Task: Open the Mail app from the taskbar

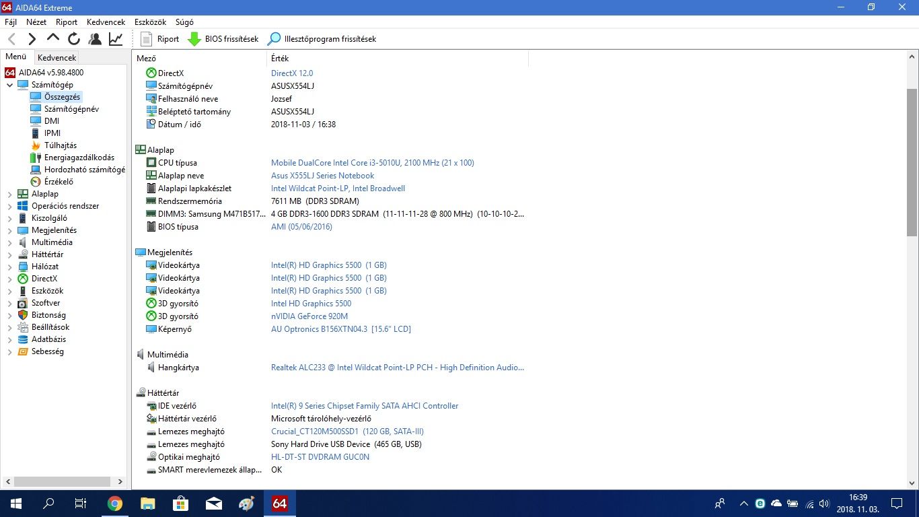Action: pos(214,503)
